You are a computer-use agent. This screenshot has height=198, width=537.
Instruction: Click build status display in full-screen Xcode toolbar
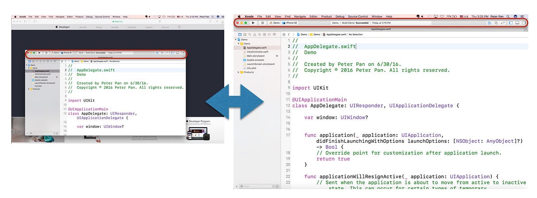(381, 23)
